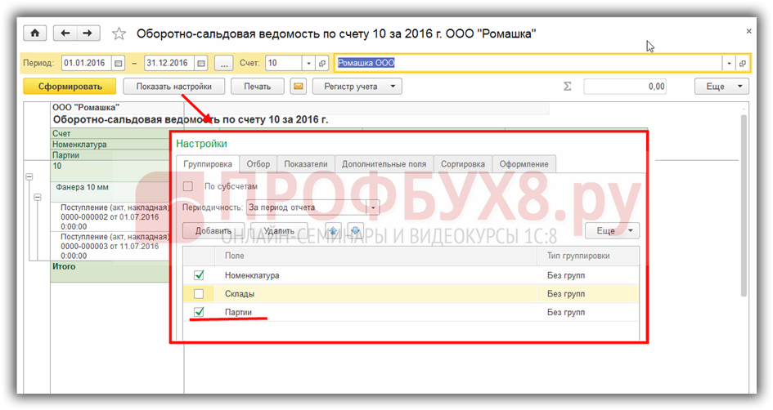The image size is (773, 410).
Task: Open account 10 dropdown arrow
Action: click(x=308, y=64)
